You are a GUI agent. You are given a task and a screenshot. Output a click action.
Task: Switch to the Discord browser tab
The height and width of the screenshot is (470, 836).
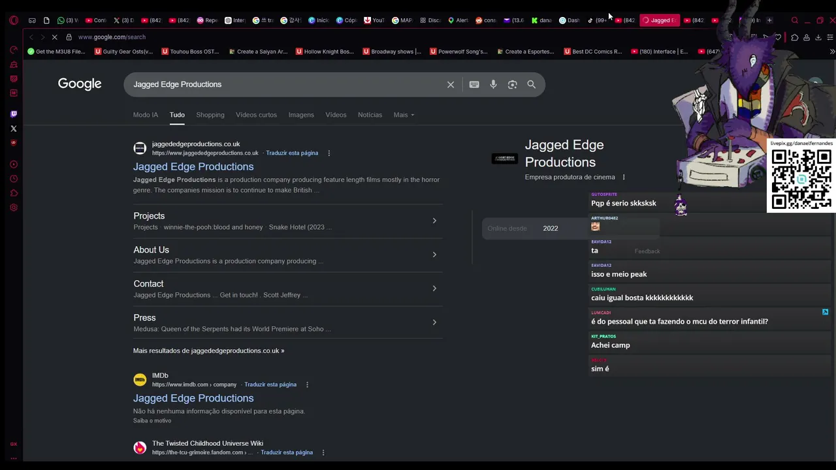(430, 20)
